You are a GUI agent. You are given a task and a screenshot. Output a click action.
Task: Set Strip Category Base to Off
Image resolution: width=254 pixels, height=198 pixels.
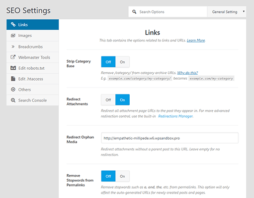(108, 62)
